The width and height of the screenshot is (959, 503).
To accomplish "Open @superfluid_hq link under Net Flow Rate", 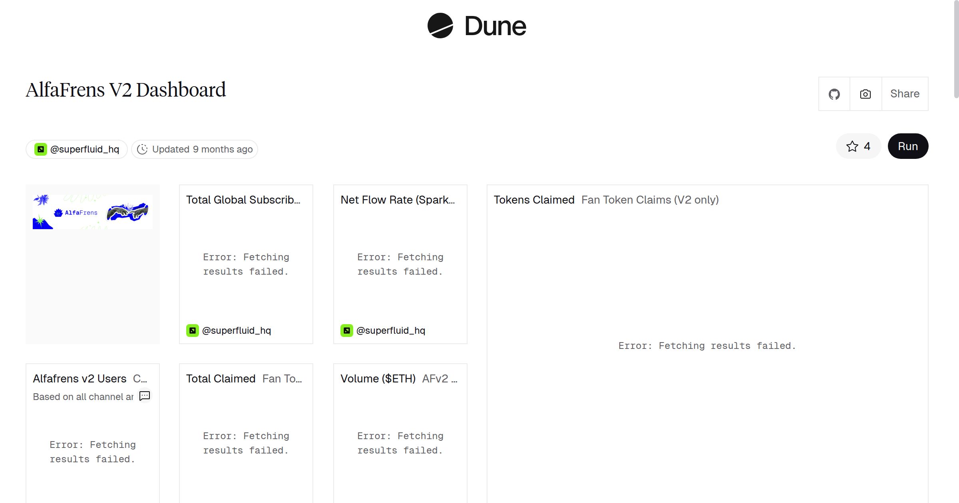I will point(390,331).
